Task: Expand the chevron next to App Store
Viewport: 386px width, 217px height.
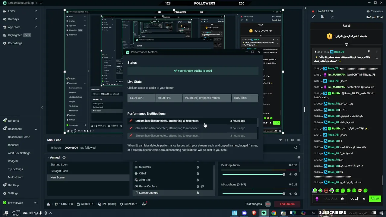Action: (36, 27)
